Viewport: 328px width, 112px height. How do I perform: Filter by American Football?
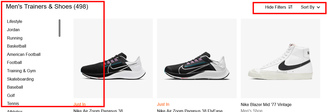pos(24,54)
